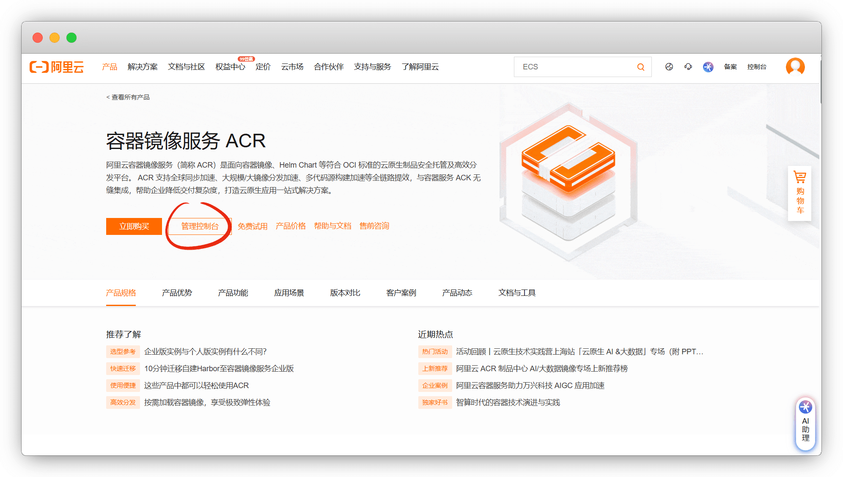The image size is (843, 477).
Task: Open the AI assistant icon in header
Action: 708,67
